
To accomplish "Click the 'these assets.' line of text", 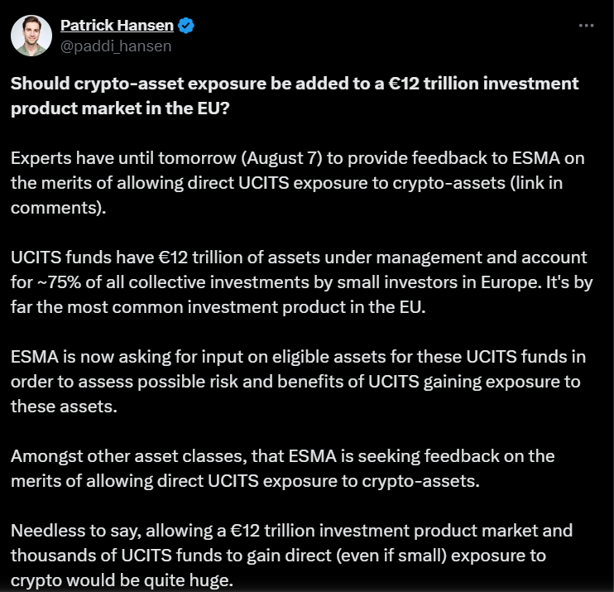I will pyautogui.click(x=65, y=407).
